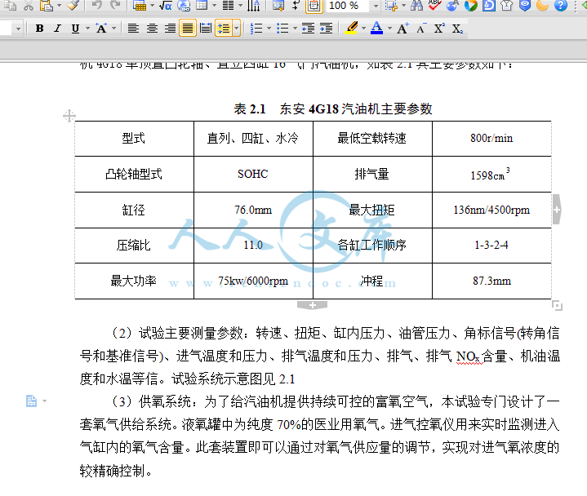Run spelling check with the ABC icon

[x=434, y=5]
